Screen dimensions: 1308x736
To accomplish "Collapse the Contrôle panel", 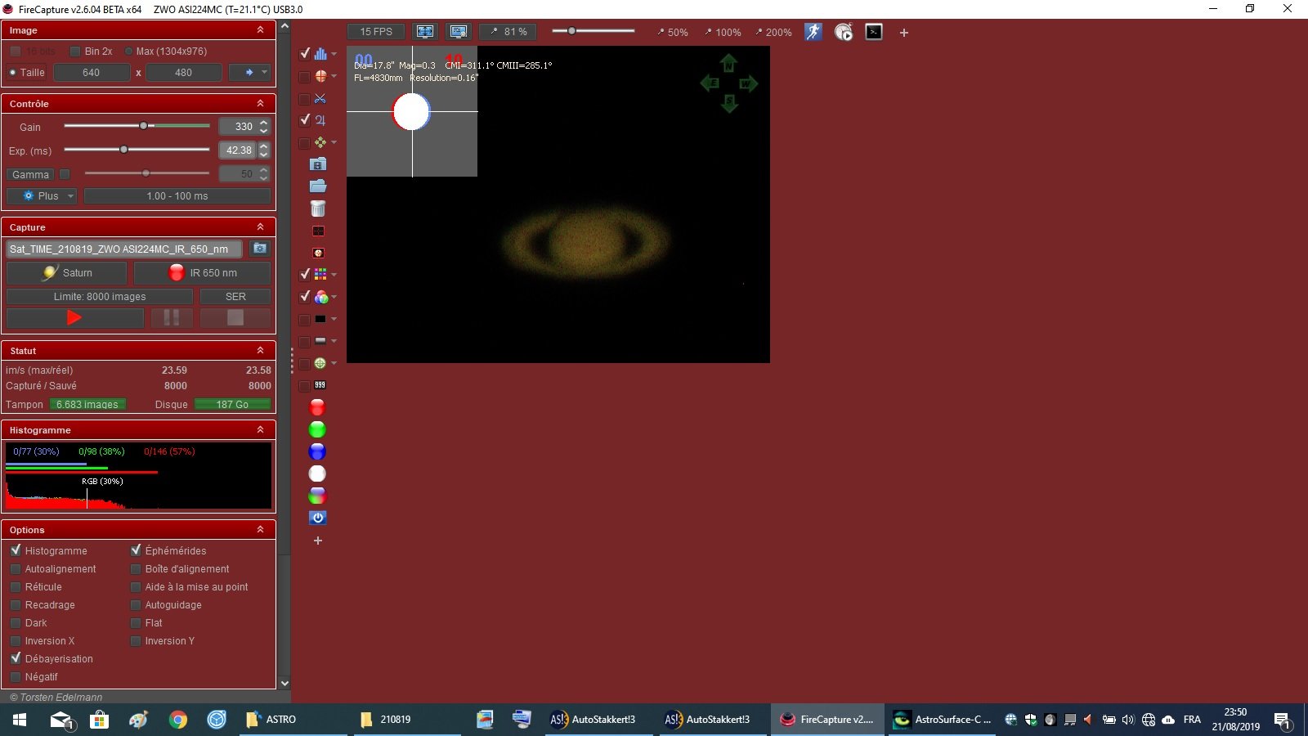I will 260,103.
